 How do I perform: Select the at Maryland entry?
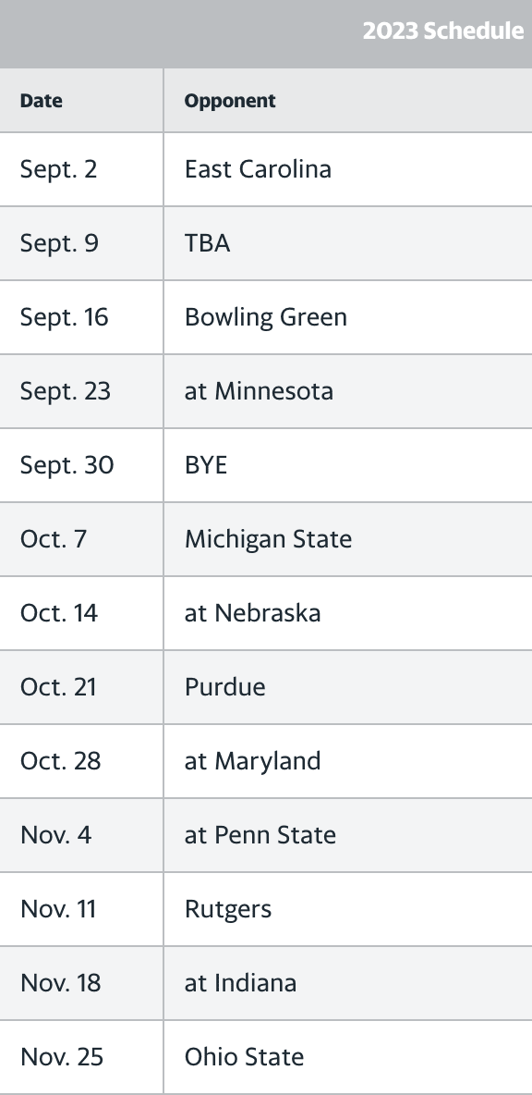(252, 761)
